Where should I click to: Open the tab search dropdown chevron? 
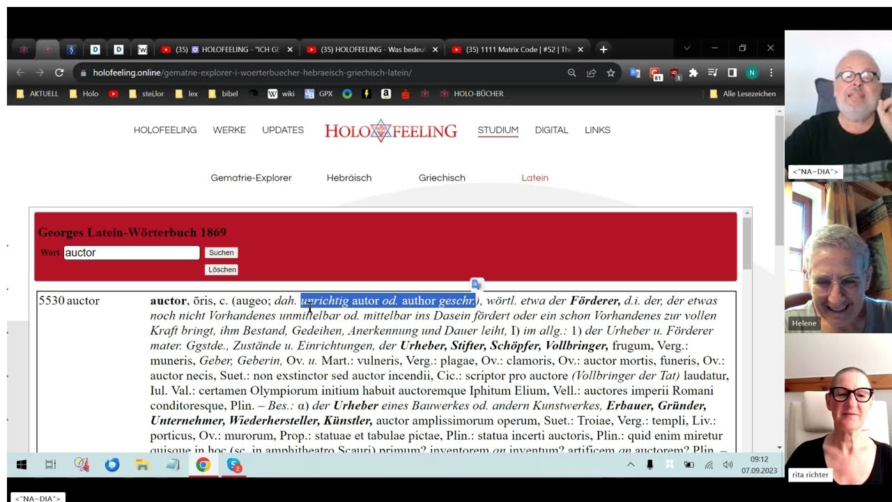coord(686,49)
